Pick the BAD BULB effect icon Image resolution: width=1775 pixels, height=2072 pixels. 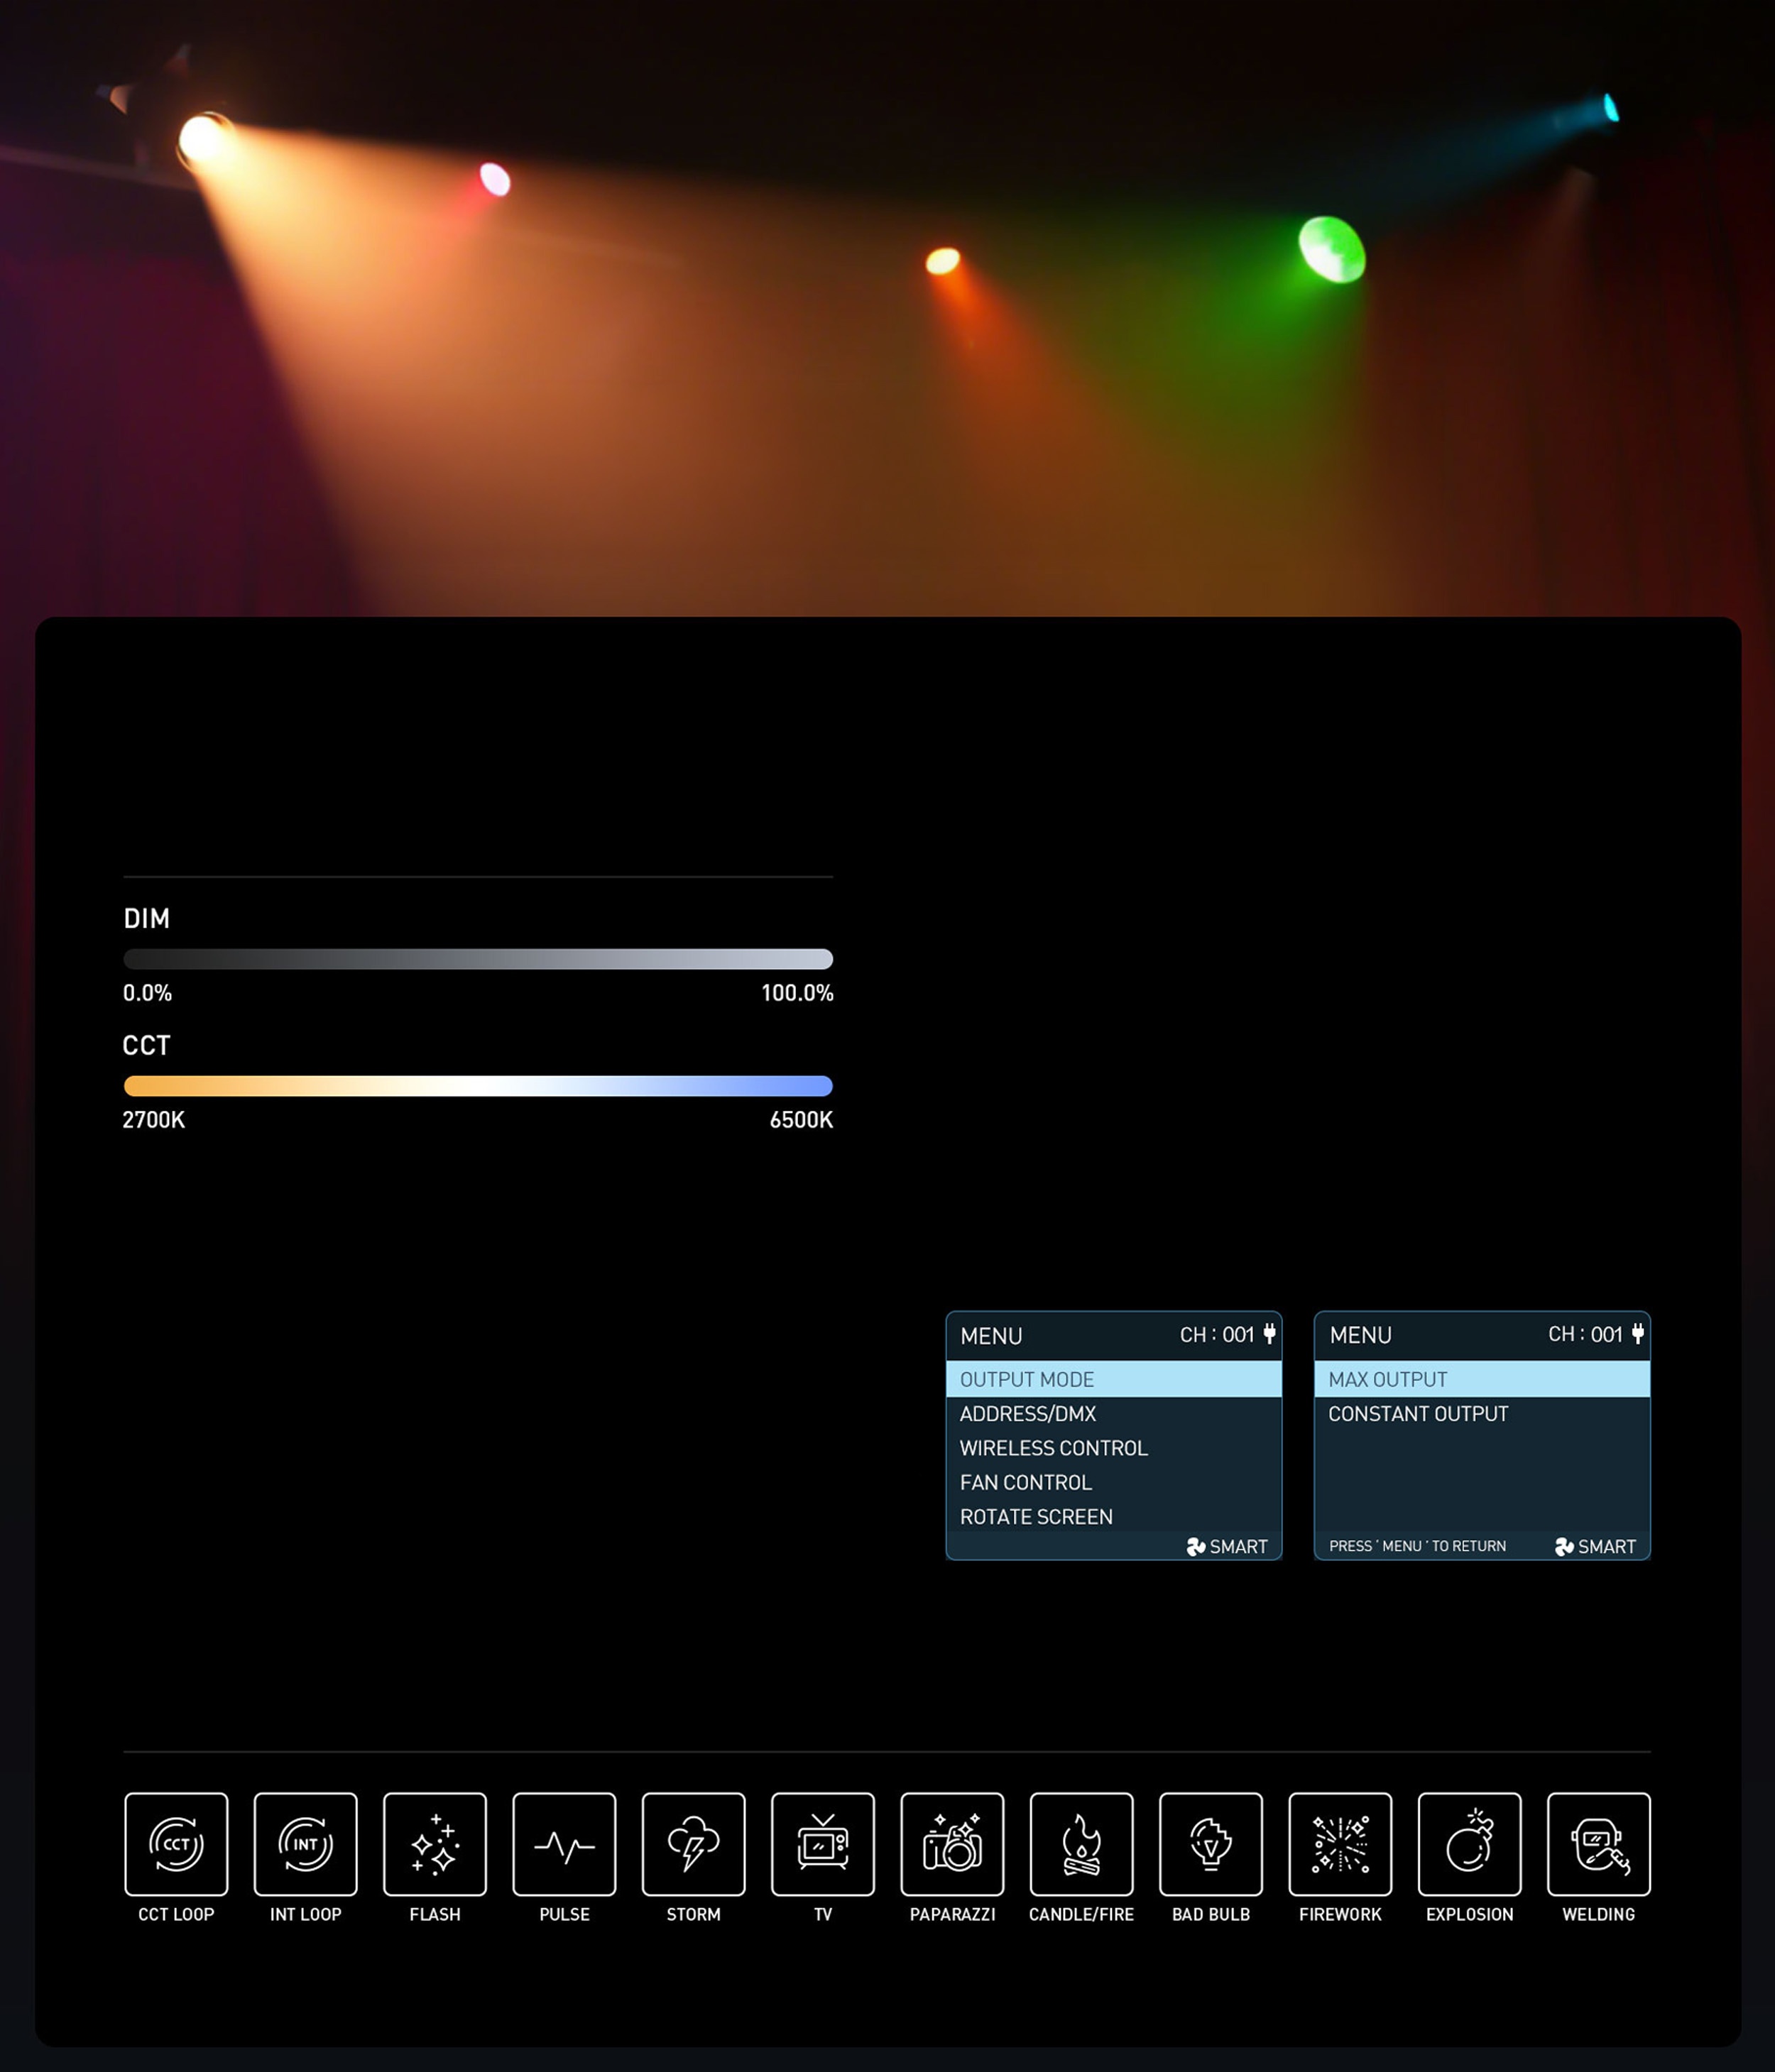pos(1211,1844)
